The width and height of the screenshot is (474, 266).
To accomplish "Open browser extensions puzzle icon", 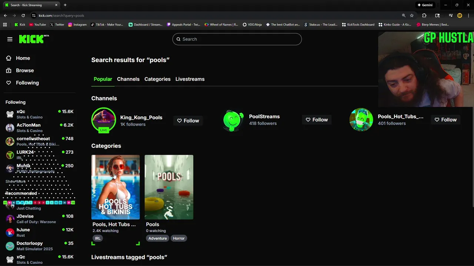I will click(x=424, y=16).
